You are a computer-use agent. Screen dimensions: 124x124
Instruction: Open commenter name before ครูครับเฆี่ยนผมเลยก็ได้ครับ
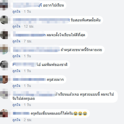21,113
